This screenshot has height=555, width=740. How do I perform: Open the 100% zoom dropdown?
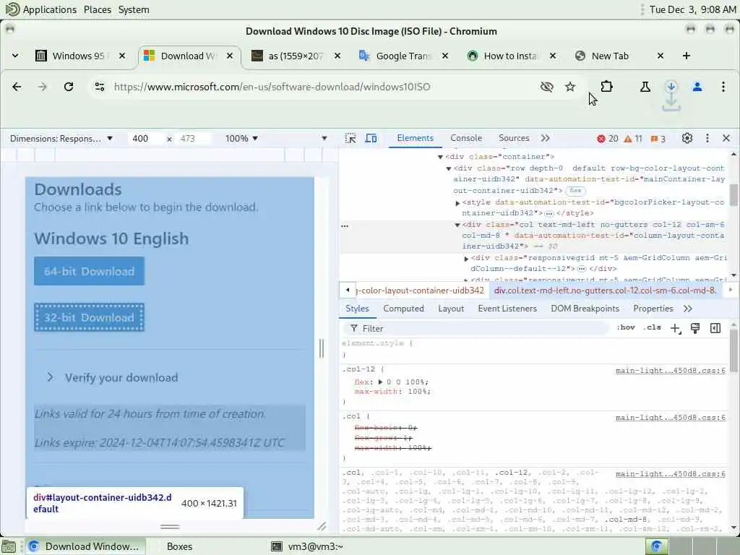pos(241,138)
